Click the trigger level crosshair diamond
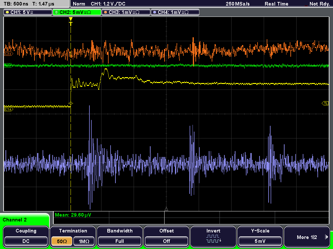This screenshot has width=333, height=249. [x=71, y=103]
